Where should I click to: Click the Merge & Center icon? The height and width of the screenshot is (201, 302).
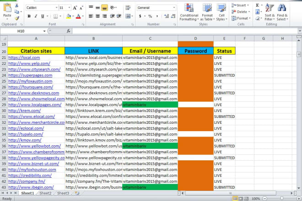pyautogui.click(x=128, y=16)
